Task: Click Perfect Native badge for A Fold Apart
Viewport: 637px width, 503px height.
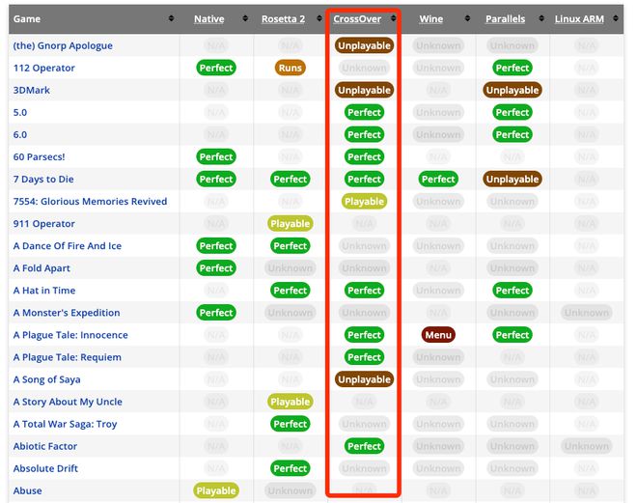Action: tap(216, 268)
